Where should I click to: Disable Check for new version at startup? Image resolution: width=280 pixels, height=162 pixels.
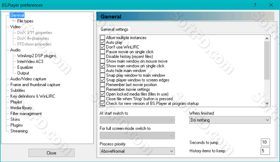tap(103, 104)
